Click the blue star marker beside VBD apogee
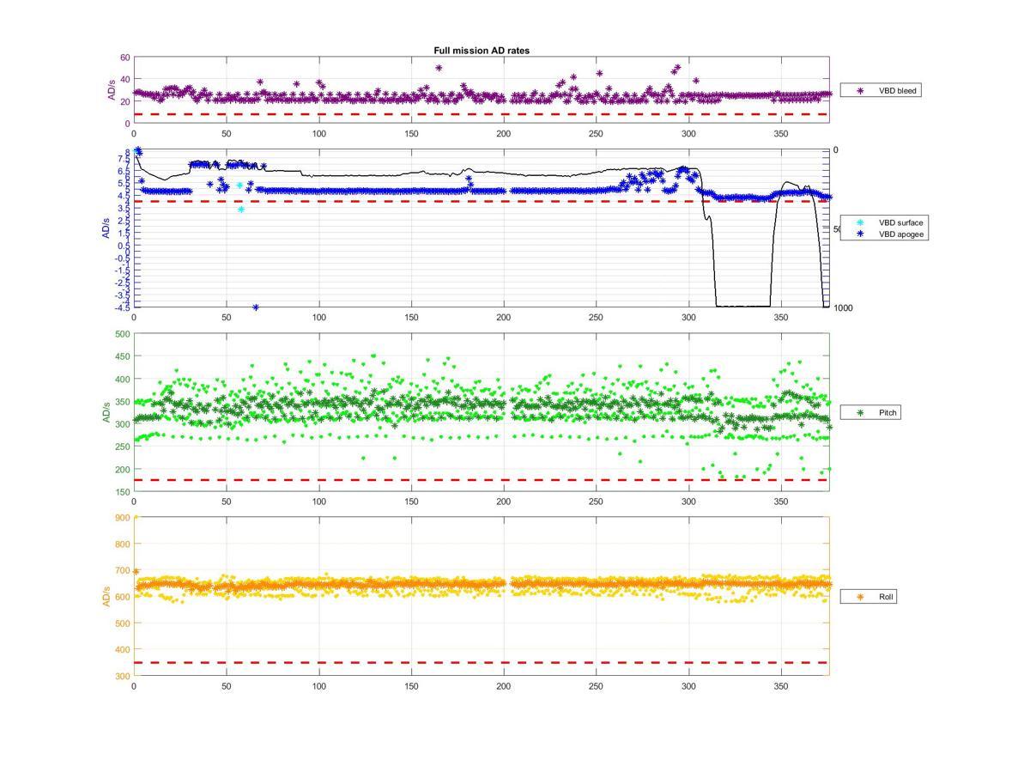Screen dimensions: 1030x760 click(859, 234)
